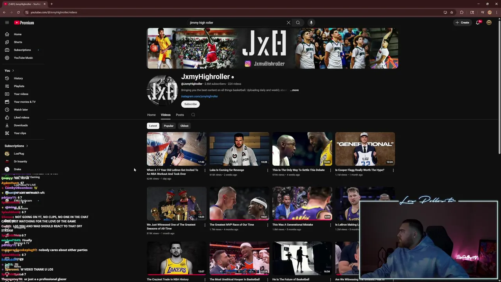Viewport: 501px width, 282px height.
Task: Open the Create button
Action: click(x=462, y=23)
